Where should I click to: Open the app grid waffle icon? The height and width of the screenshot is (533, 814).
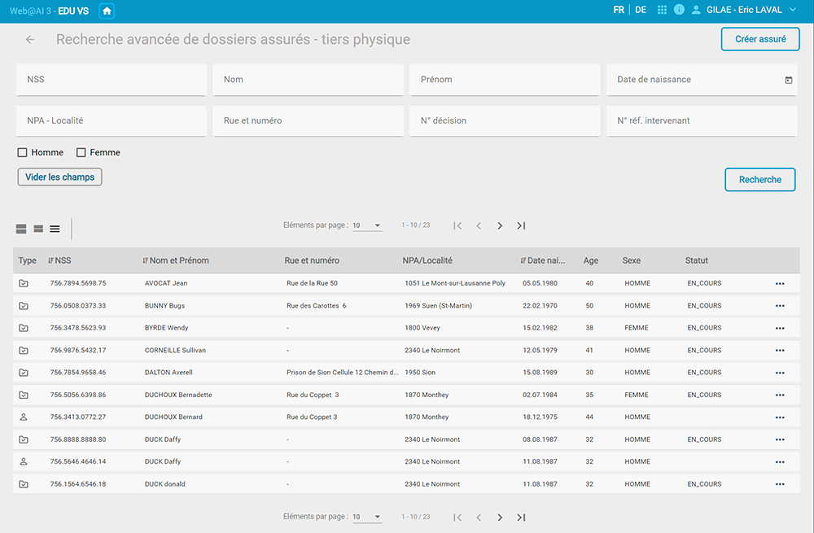click(x=661, y=11)
